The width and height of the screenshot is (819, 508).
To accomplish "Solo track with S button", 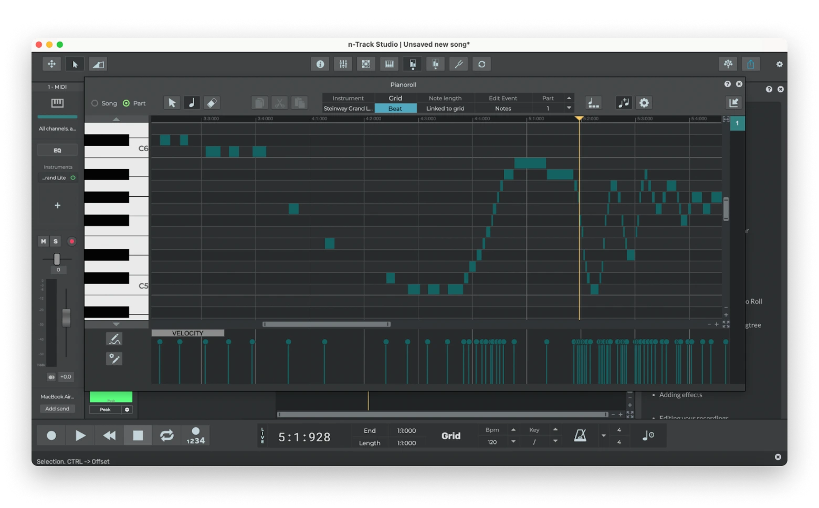I will coord(56,241).
